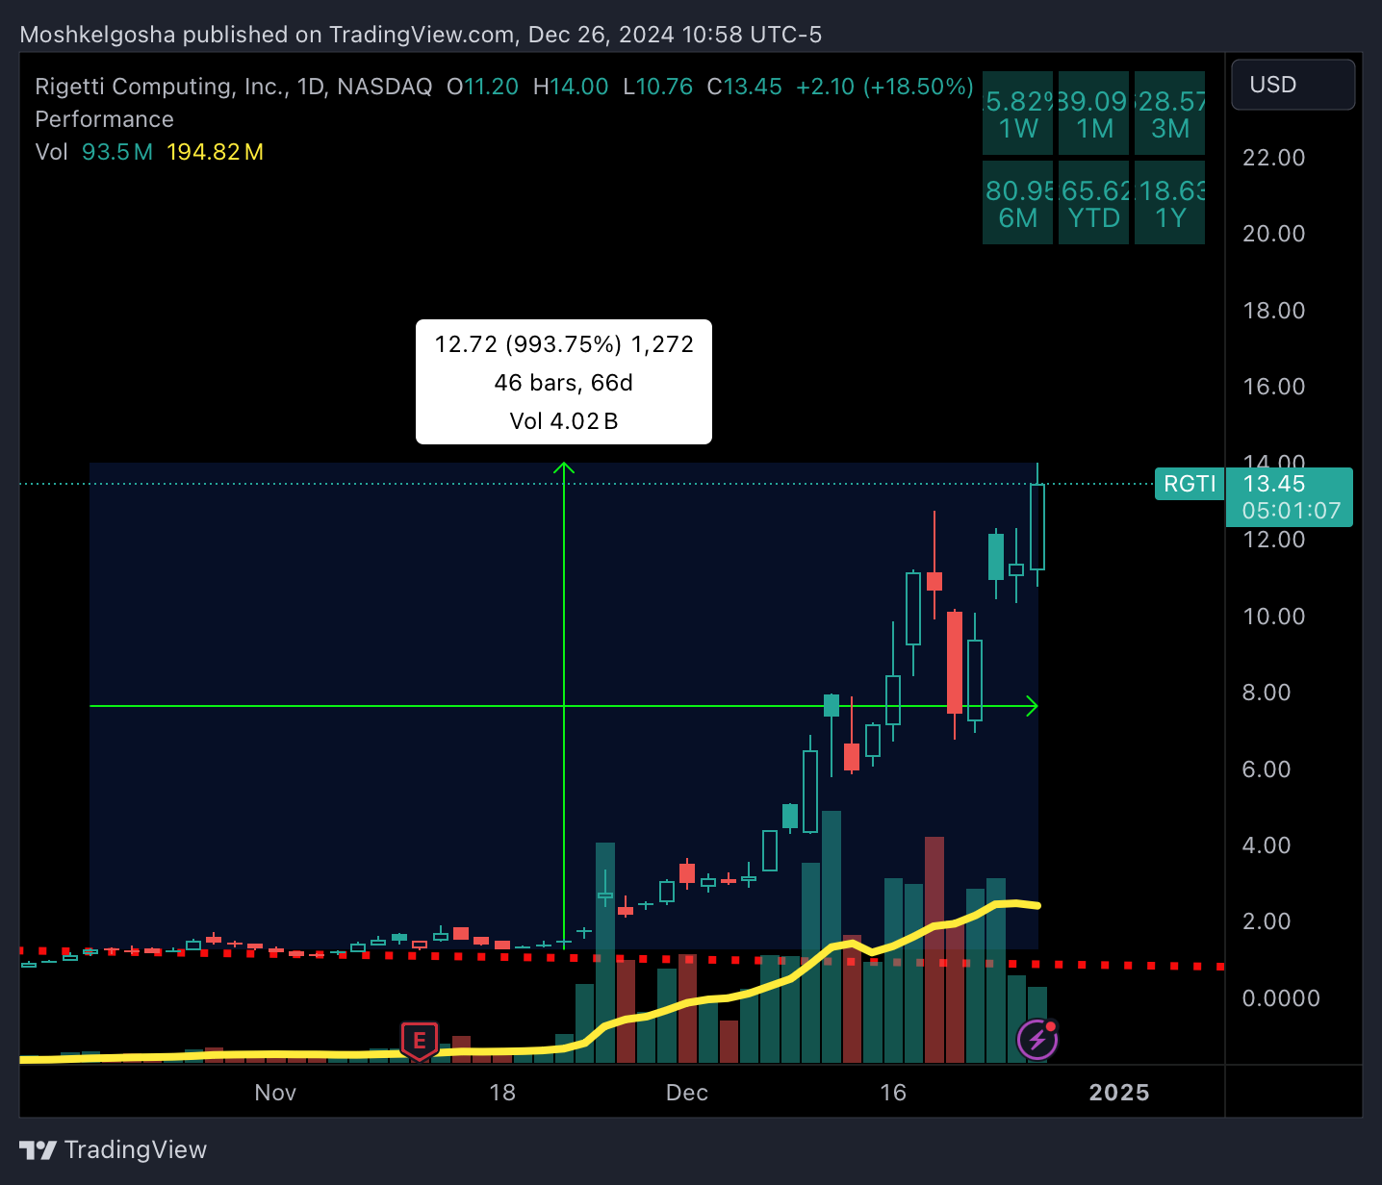1382x1185 pixels.
Task: Click the +2.10 (+18.50%) change value
Action: pyautogui.click(x=884, y=87)
